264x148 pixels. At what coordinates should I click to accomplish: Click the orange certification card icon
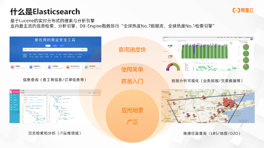(68, 67)
